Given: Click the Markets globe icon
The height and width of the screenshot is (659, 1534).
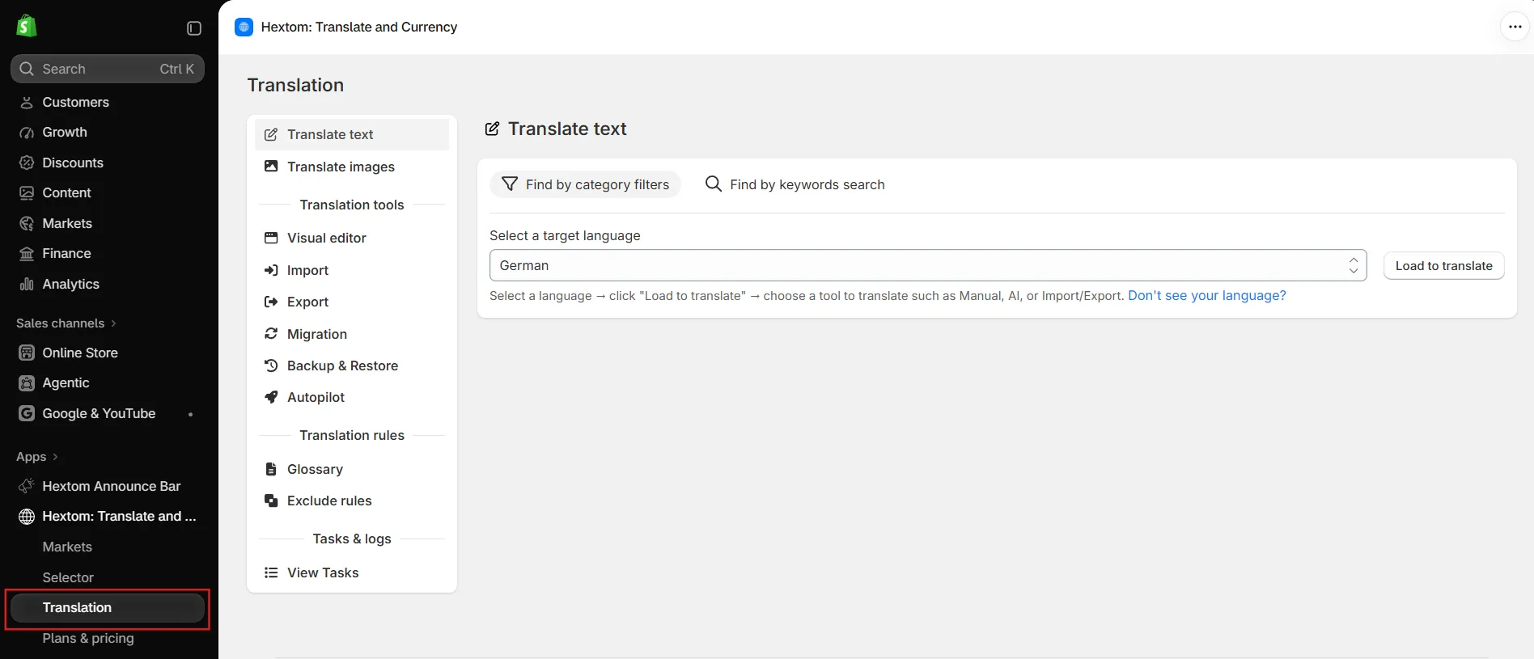Looking at the screenshot, I should (27, 223).
